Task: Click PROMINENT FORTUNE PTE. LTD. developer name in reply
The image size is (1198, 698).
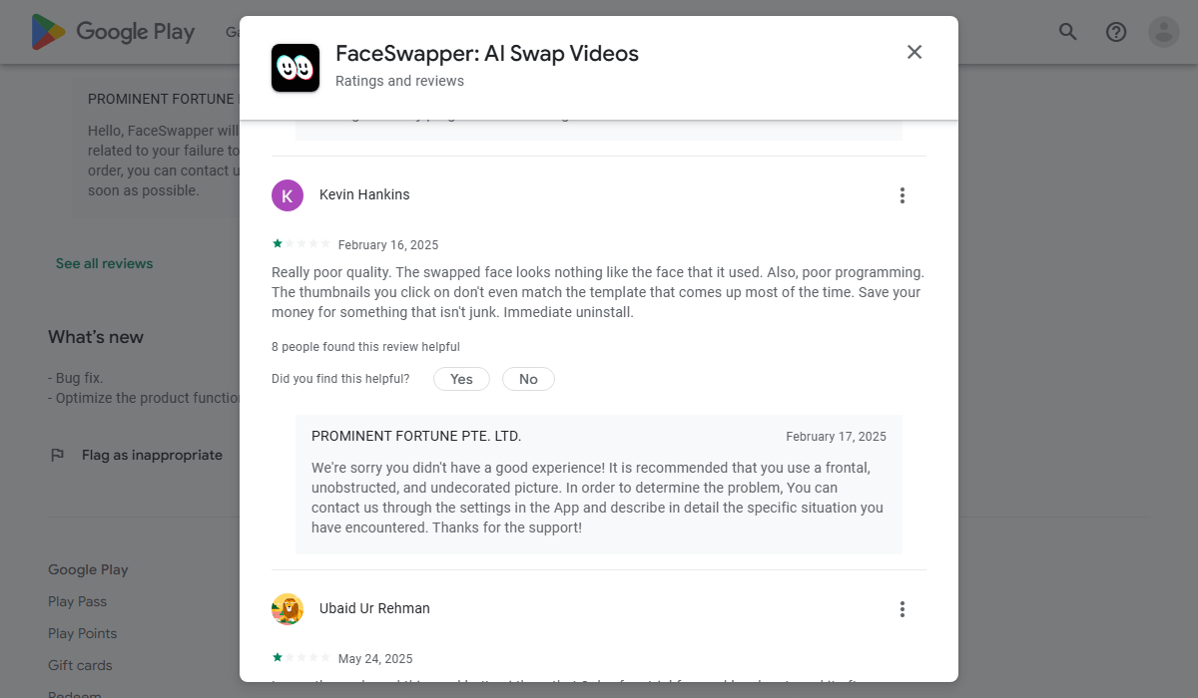Action: [x=416, y=436]
